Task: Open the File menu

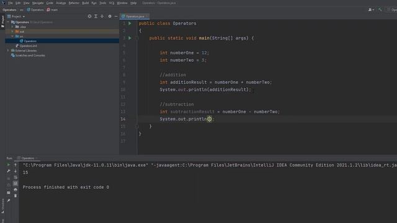Action: [x=11, y=3]
